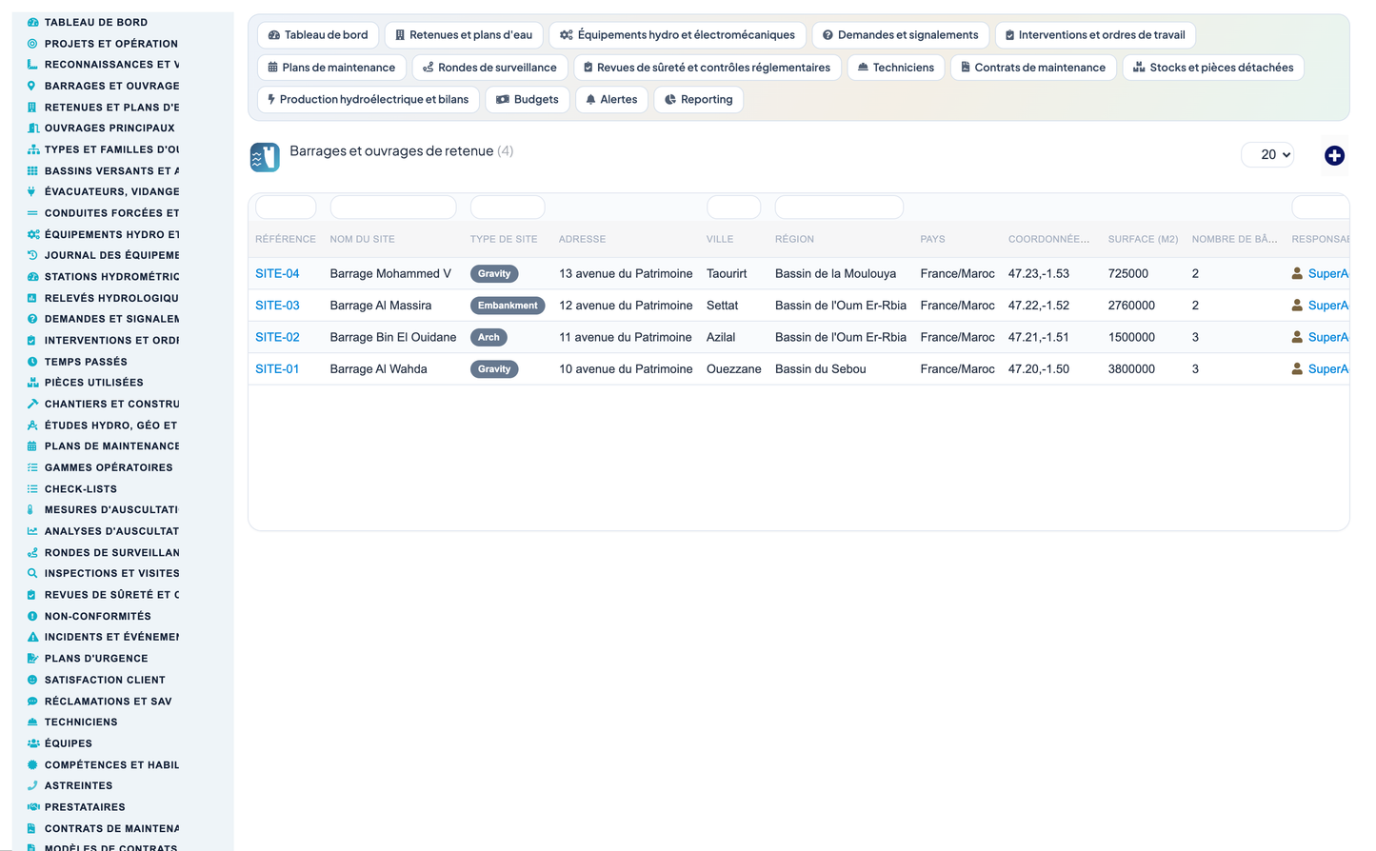
Task: Click the Bassins versants grid icon
Action: click(32, 171)
